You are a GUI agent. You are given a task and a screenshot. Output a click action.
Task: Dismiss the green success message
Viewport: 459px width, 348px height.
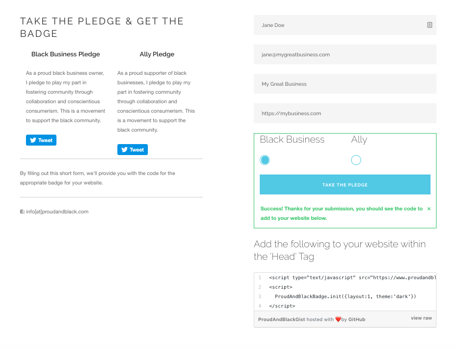click(x=429, y=209)
